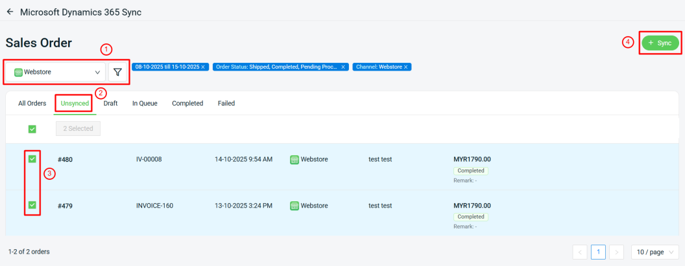
Task: Uncheck the checkbox for order #480
Action: [x=32, y=159]
